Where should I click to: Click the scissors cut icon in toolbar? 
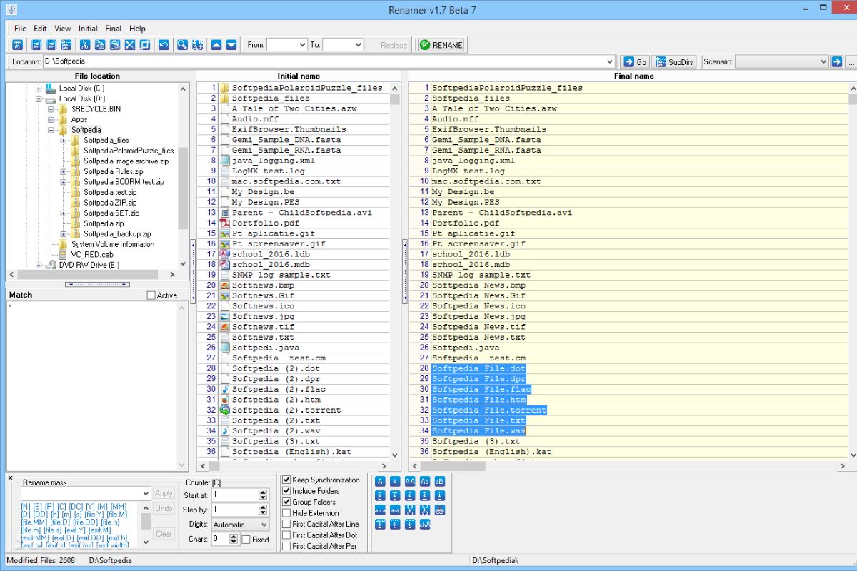click(x=84, y=45)
